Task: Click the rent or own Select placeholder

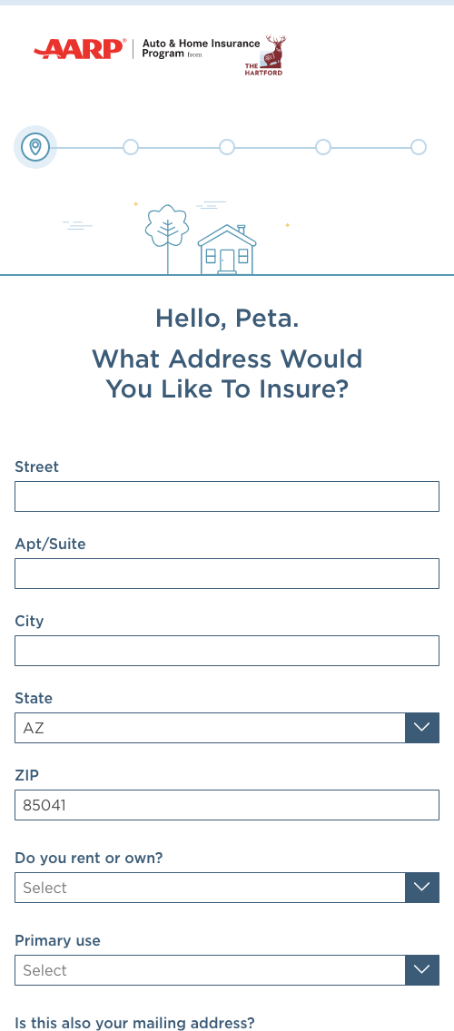Action: 44,888
